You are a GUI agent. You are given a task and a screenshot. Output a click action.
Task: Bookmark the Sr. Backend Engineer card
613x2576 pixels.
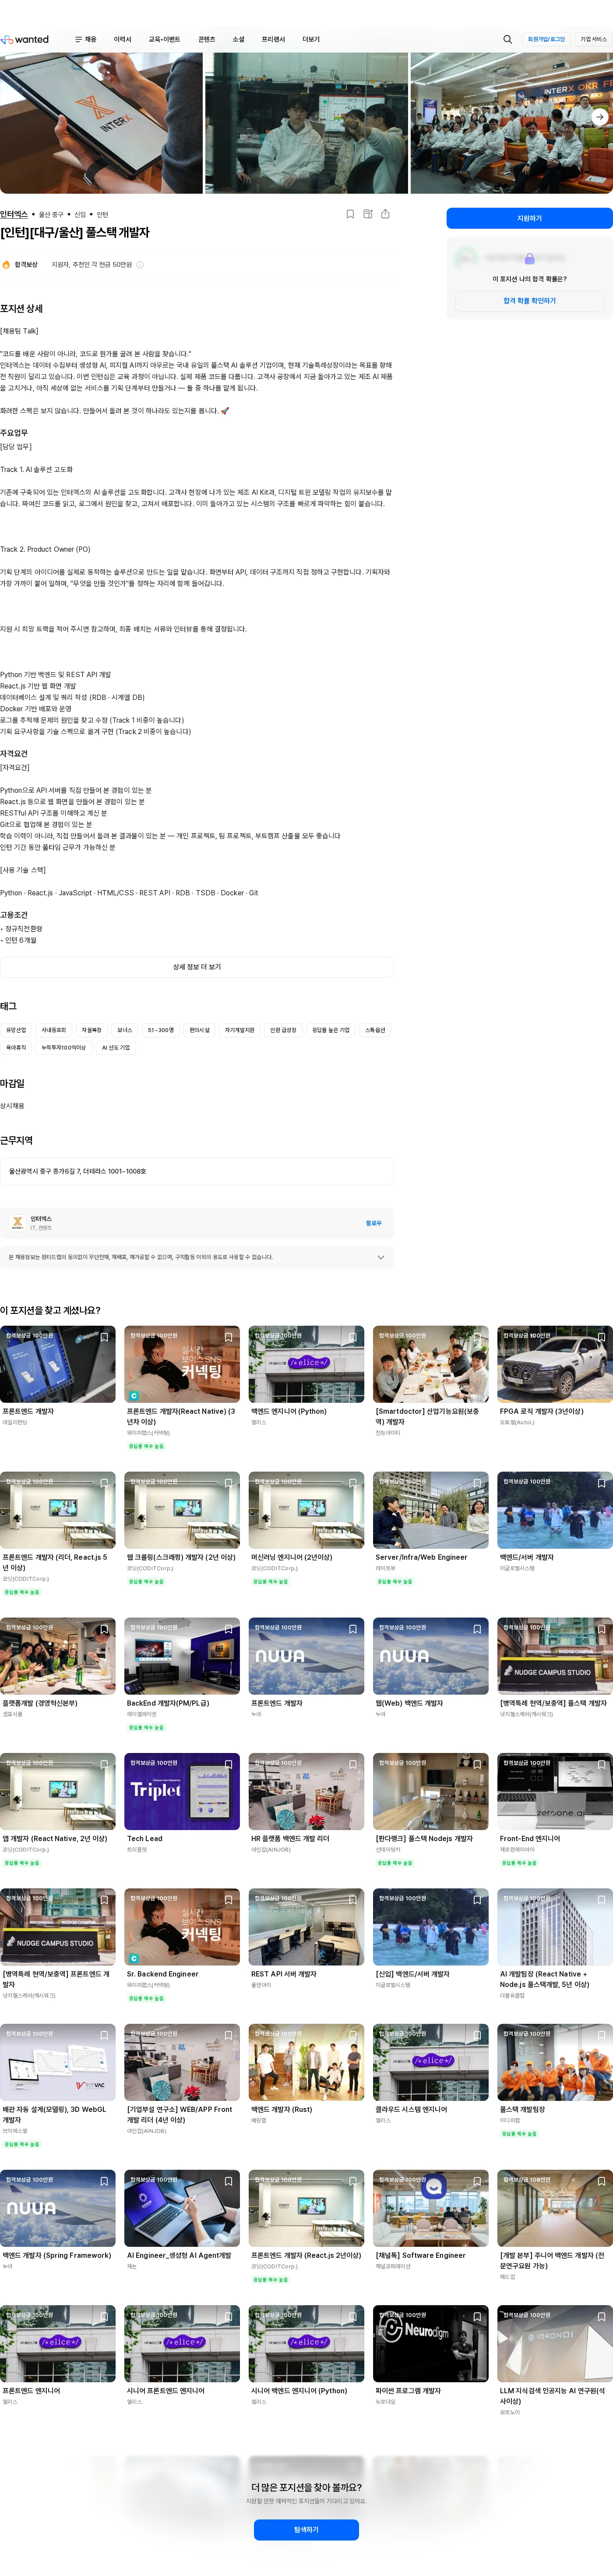coord(229,1900)
